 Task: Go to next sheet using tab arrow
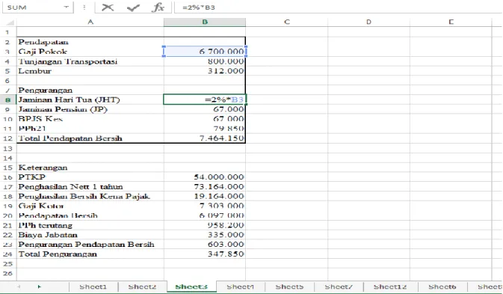coord(39,287)
